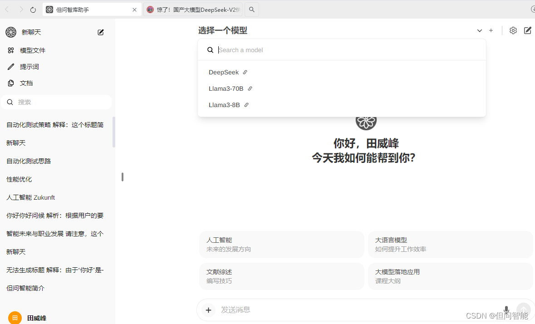This screenshot has width=535, height=324.
Task: Click the top-right new chat icon
Action: tap(527, 30)
